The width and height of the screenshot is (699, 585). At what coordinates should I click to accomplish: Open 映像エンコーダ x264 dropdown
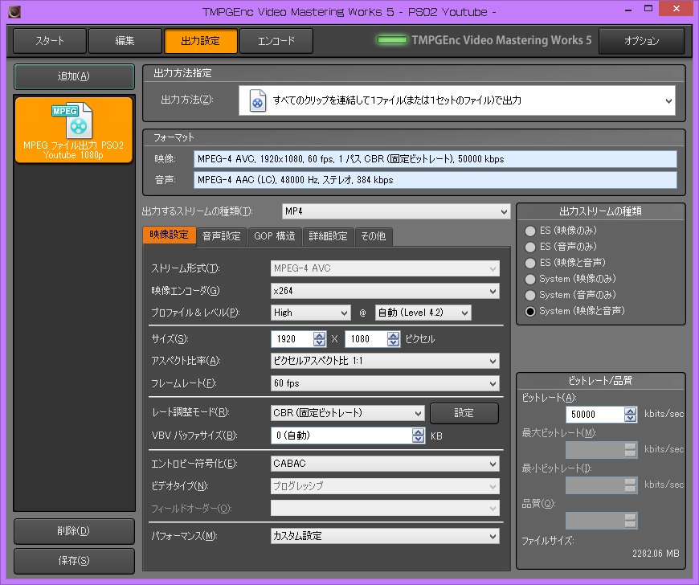pos(385,291)
